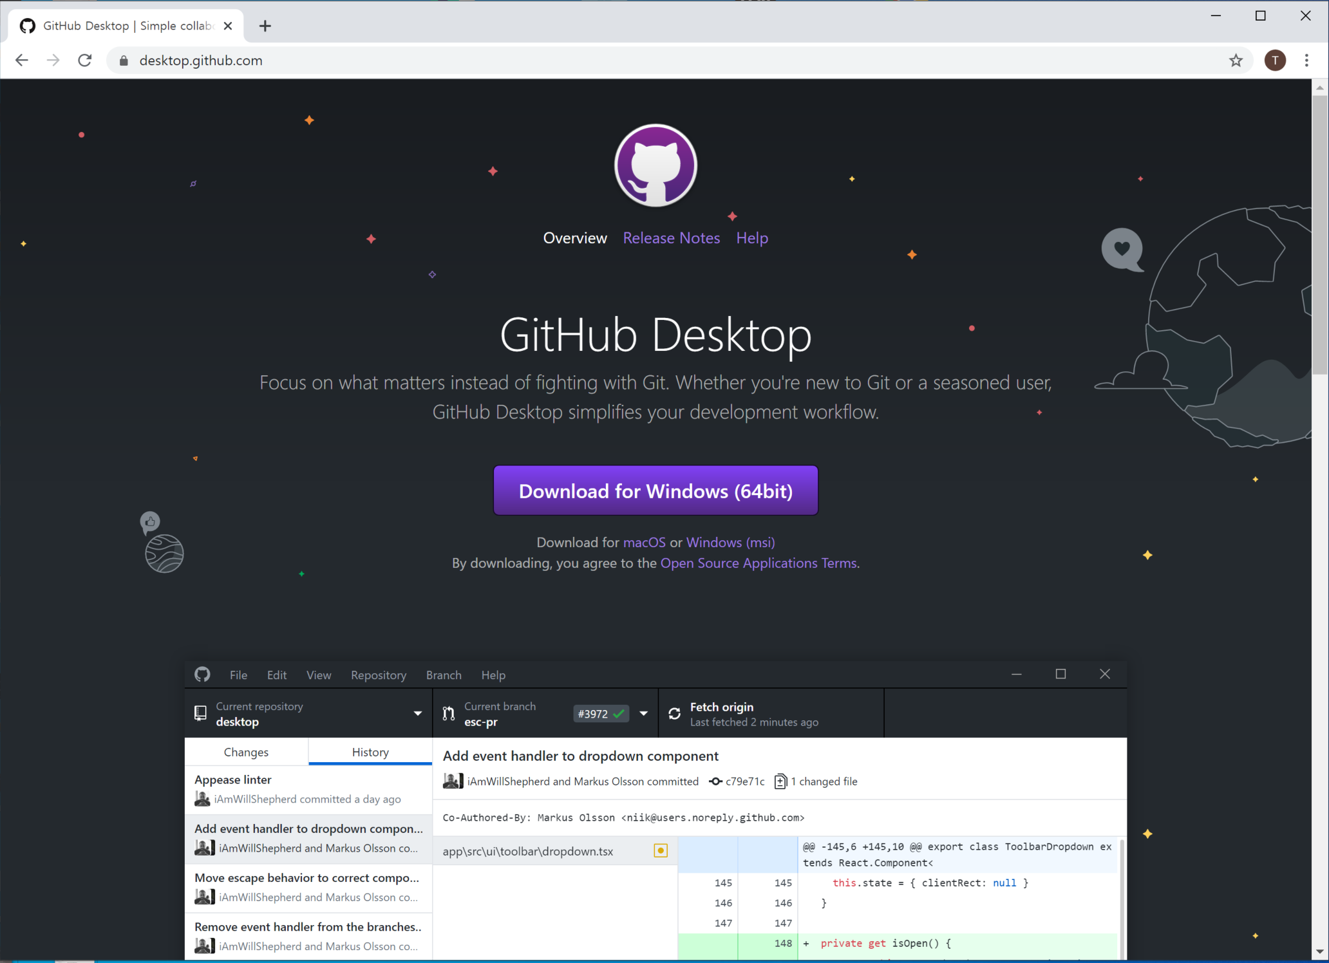Click the GitHub Desktop browser tab

click(126, 26)
